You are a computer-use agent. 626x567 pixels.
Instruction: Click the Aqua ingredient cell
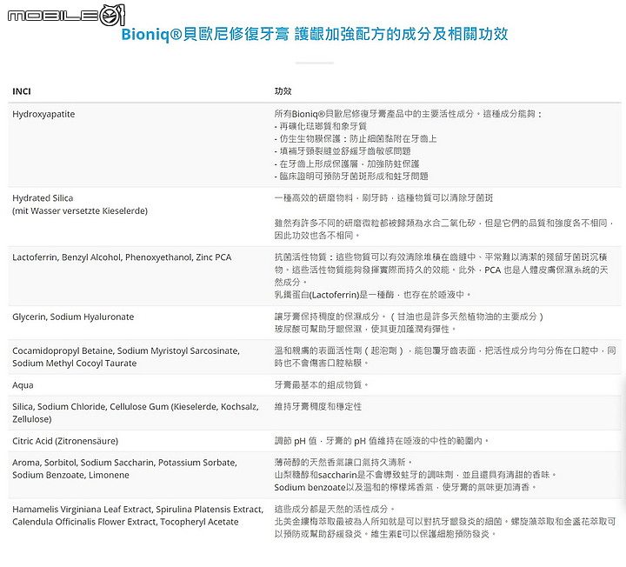(23, 385)
